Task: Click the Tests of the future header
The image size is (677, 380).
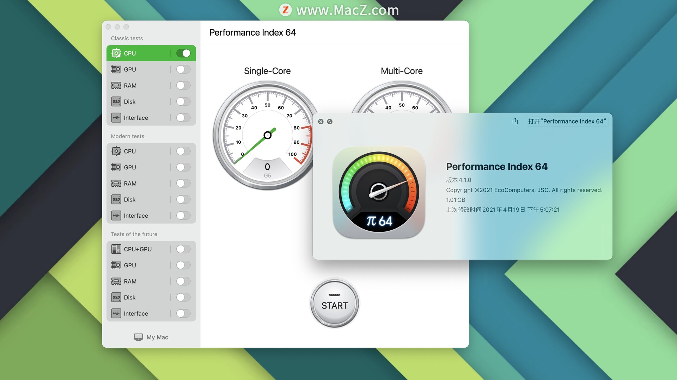Action: click(134, 234)
